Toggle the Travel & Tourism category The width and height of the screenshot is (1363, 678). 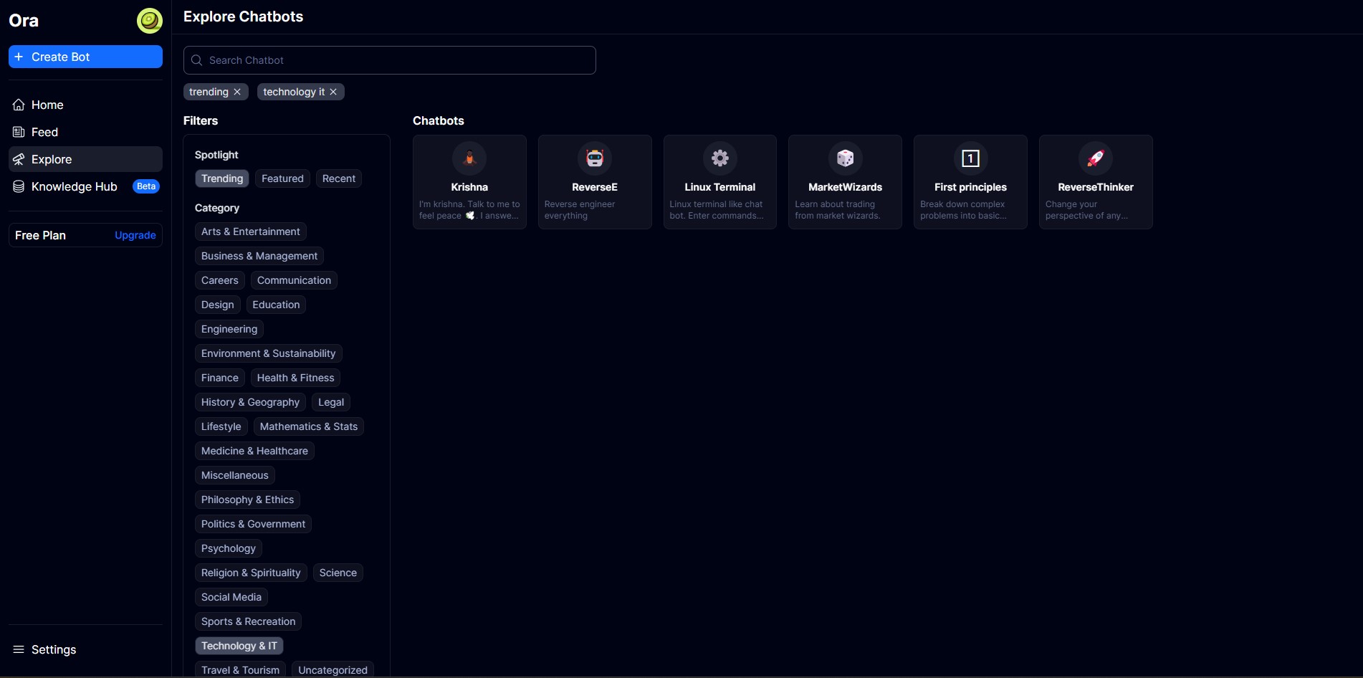click(x=241, y=670)
